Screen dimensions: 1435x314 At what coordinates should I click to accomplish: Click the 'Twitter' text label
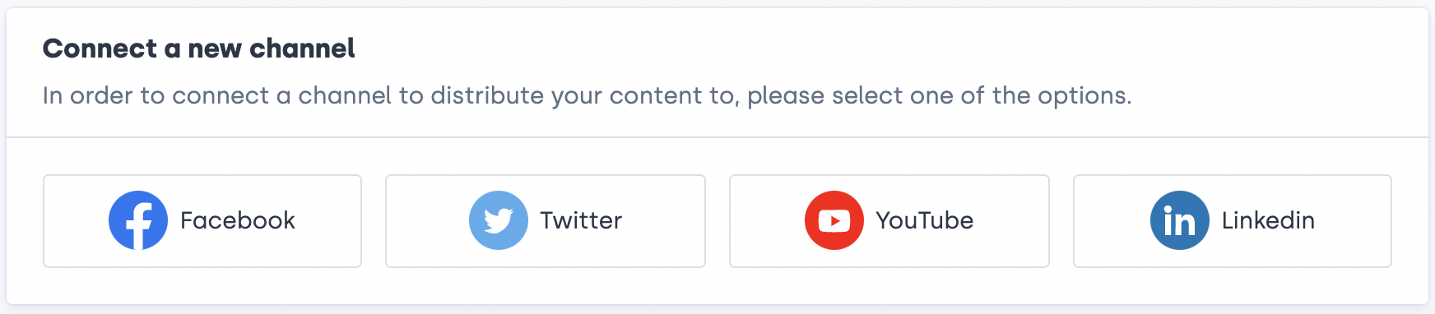click(x=581, y=220)
